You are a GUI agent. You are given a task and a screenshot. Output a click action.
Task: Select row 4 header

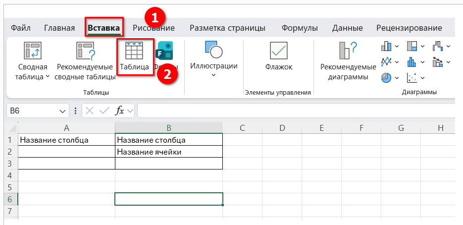pos(12,175)
